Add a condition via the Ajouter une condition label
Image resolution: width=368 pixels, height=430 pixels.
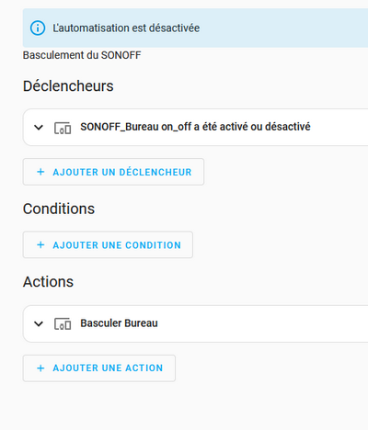click(117, 245)
